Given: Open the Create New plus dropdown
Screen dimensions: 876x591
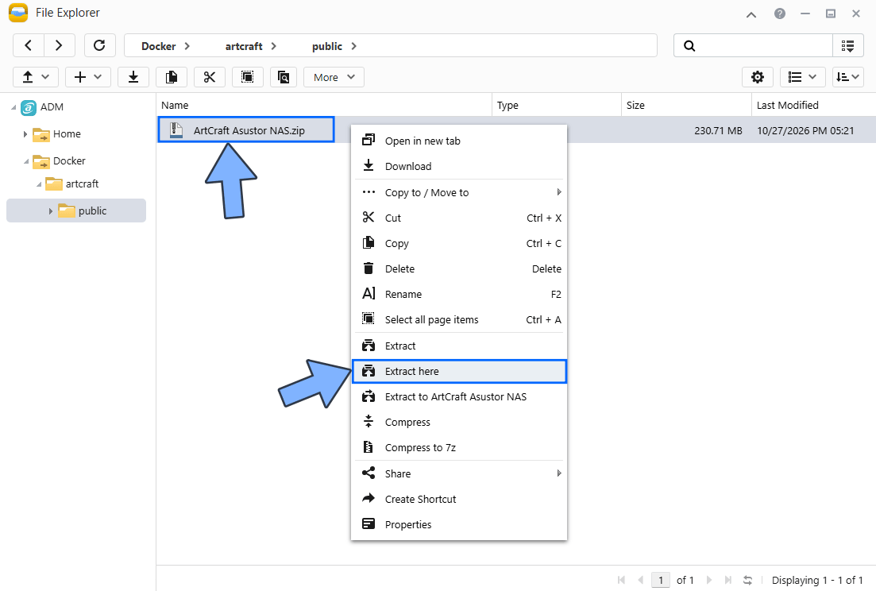Looking at the screenshot, I should [x=88, y=77].
